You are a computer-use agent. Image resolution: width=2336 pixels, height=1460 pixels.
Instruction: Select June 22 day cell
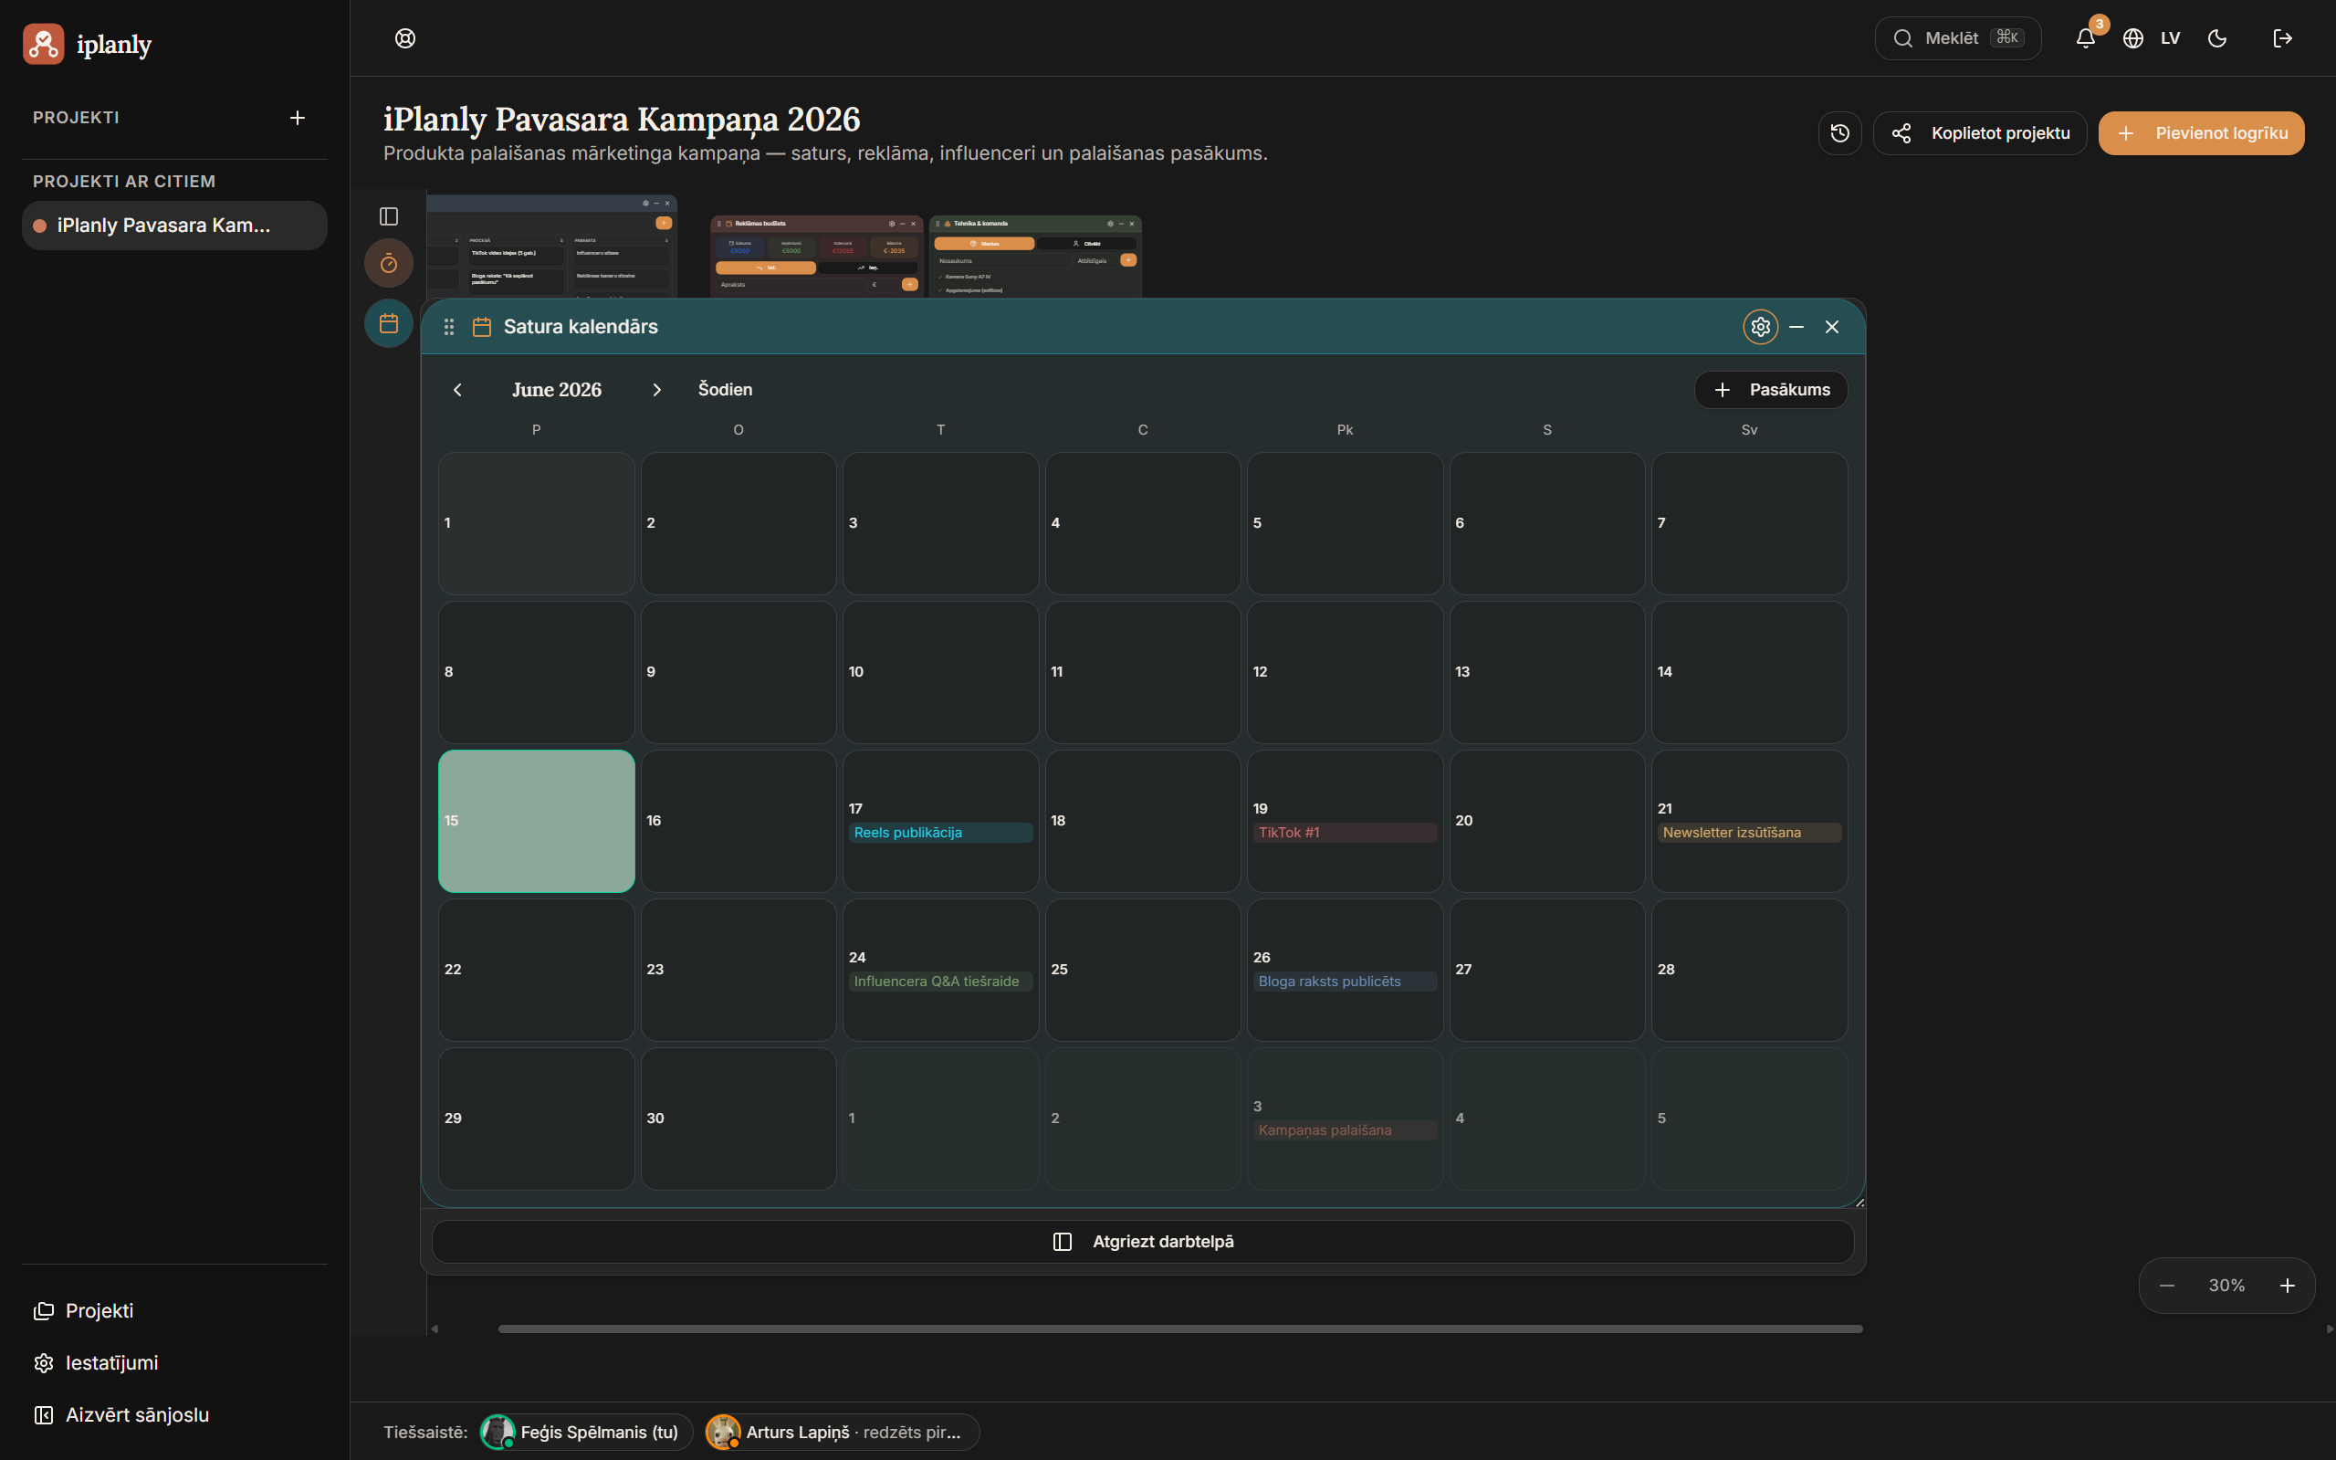tap(537, 970)
